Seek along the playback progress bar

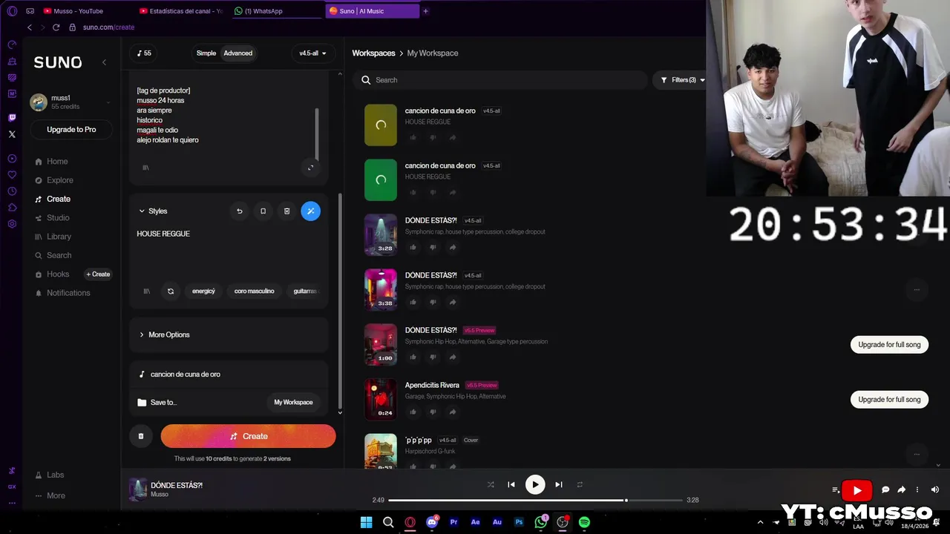pos(535,501)
